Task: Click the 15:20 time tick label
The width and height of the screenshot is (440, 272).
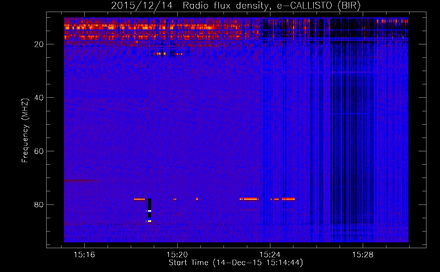Action: (177, 255)
